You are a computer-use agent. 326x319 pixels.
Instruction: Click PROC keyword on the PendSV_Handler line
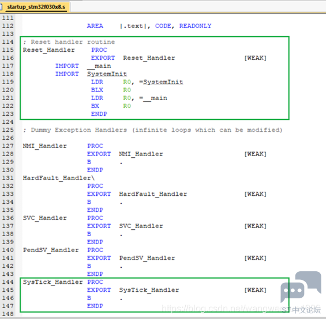click(95, 250)
